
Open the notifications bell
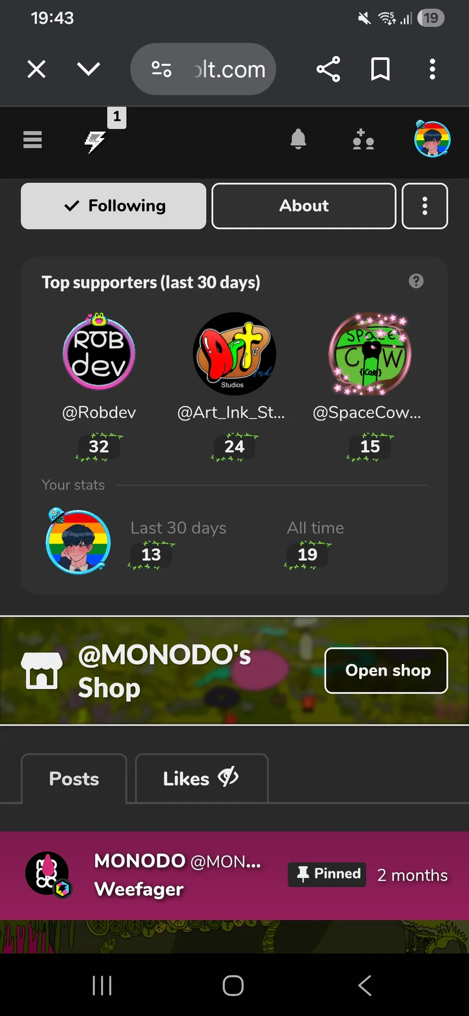(298, 140)
